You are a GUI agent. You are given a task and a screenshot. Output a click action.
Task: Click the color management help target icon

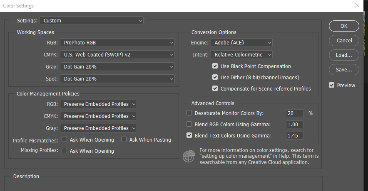(189, 156)
